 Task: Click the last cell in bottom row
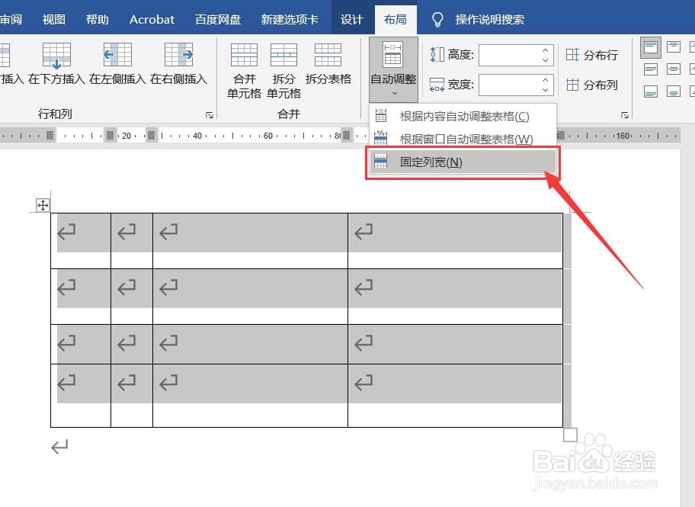pos(455,396)
